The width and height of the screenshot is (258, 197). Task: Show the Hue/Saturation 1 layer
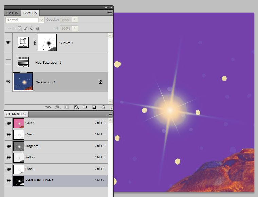[x=8, y=62]
